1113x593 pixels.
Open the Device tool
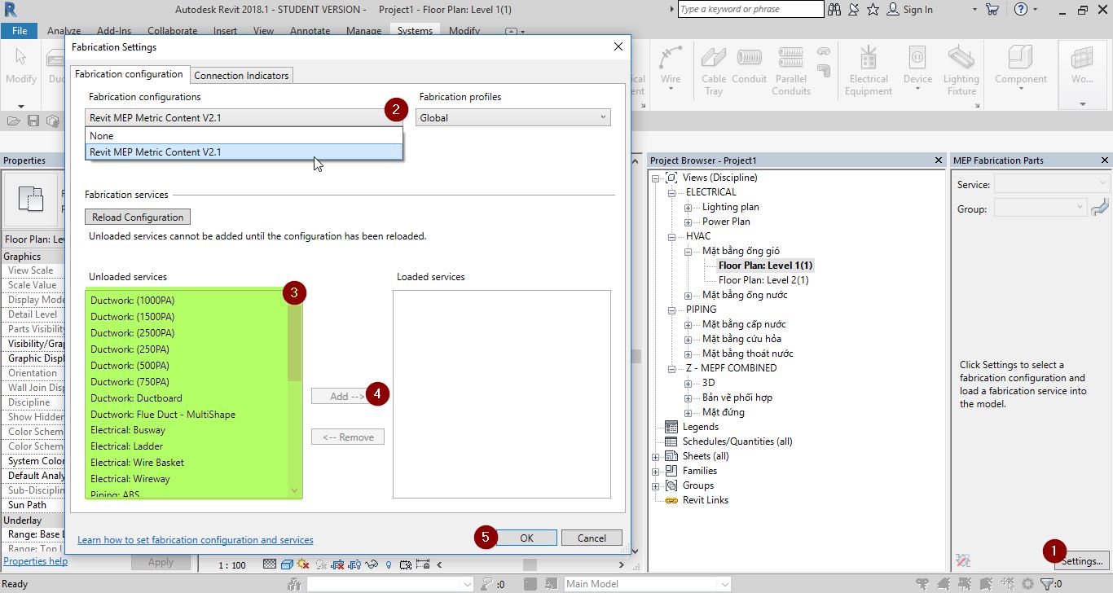click(x=917, y=65)
